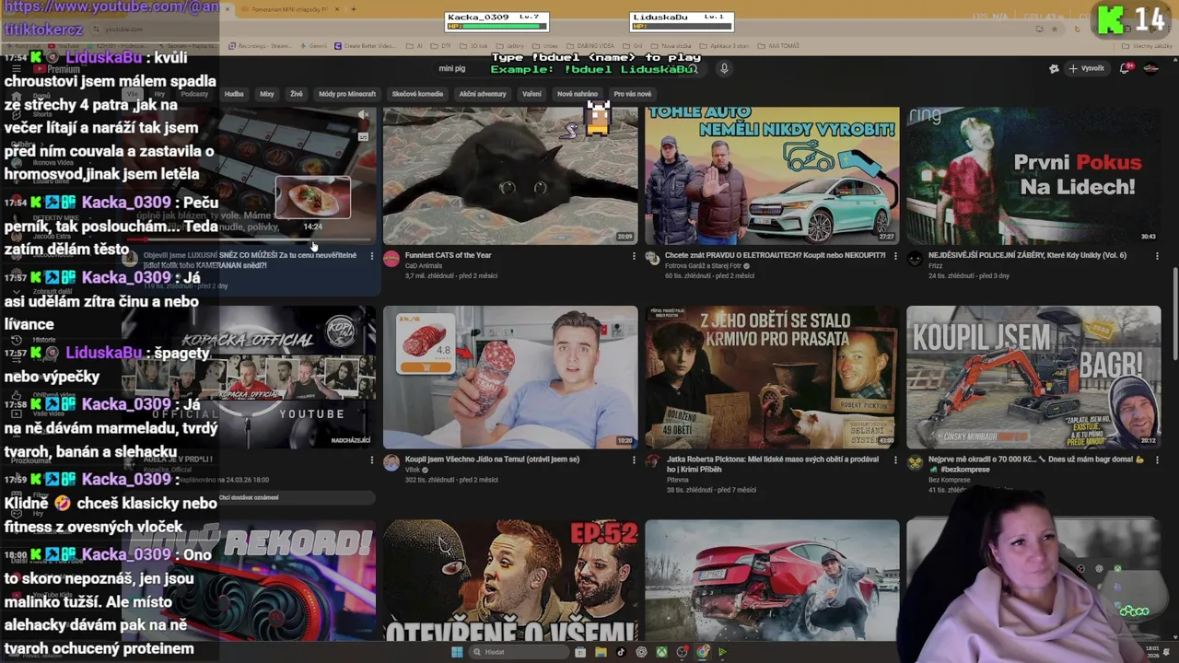Click the YouTube page vertical scrollbar
This screenshot has height=663, width=1179.
coord(1173,313)
